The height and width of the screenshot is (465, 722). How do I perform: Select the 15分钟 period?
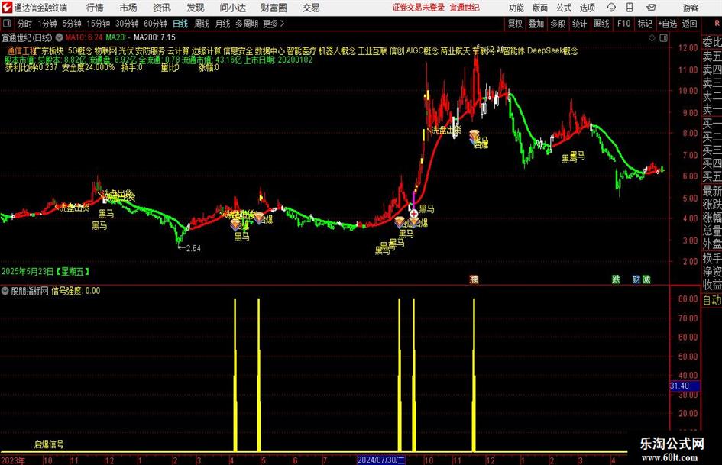pyautogui.click(x=99, y=24)
